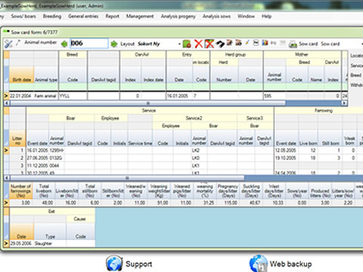
Task: Click the top grid horizontal scrollbar
Action: (148, 103)
